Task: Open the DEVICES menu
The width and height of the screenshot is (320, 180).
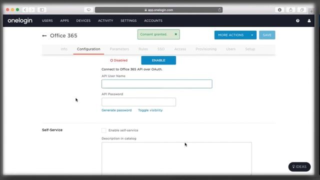Action: [x=83, y=20]
